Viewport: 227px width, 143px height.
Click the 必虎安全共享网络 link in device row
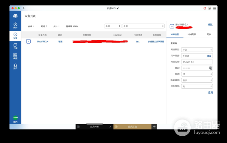pos(156,41)
